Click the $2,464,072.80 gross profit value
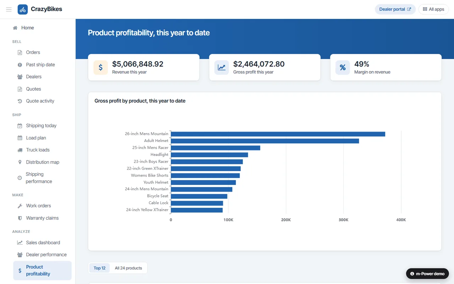The height and width of the screenshot is (284, 454). pos(259,64)
